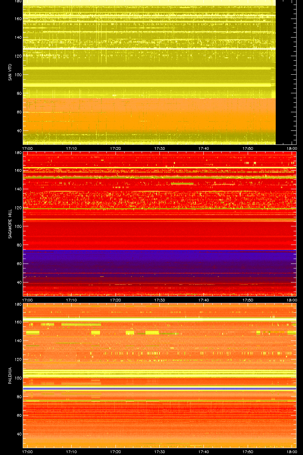Click inside the Sagamore Hill spectrogram plot
Image resolution: width=303 pixels, height=455 pixels.
tap(159, 224)
